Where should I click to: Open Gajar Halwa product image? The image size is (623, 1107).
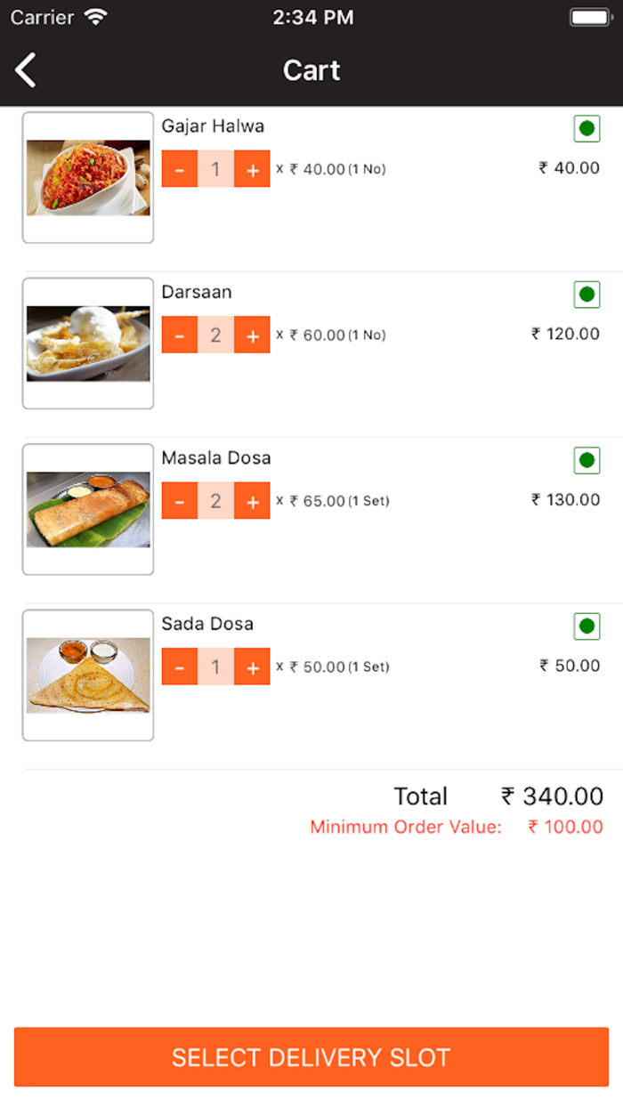click(x=88, y=177)
